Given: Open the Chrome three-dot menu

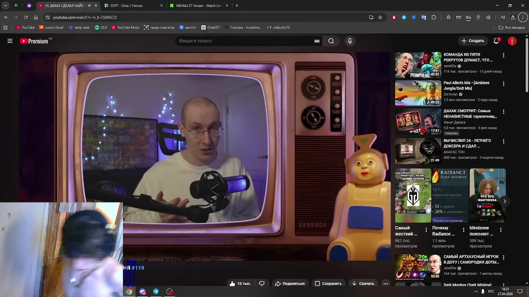Looking at the screenshot, I should pyautogui.click(x=523, y=17).
